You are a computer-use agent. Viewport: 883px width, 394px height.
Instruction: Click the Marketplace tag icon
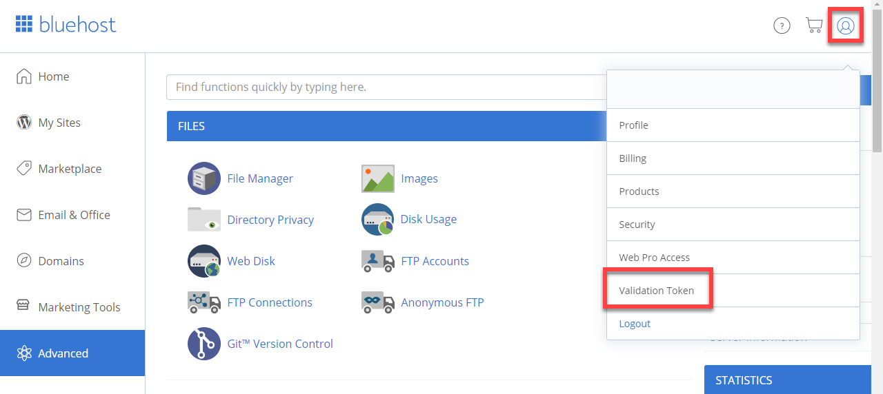24,168
